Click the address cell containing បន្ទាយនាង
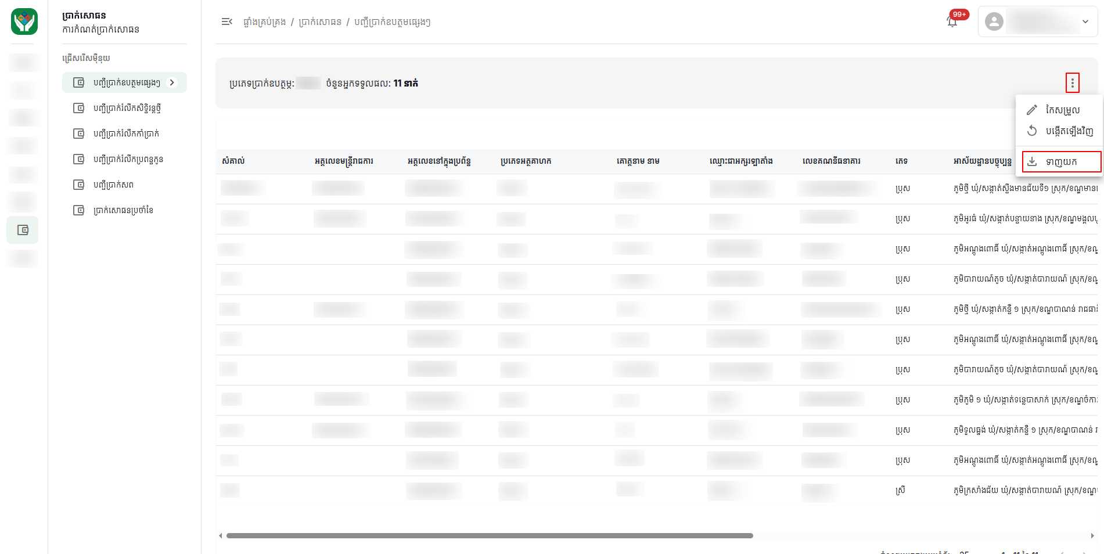 point(1026,219)
